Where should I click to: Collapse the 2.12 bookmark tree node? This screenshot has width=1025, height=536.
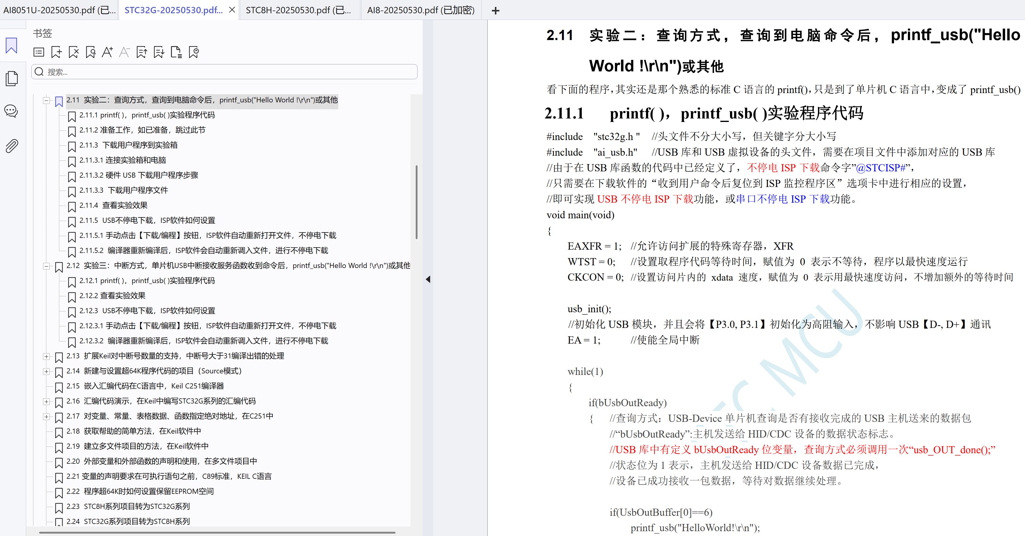click(47, 266)
